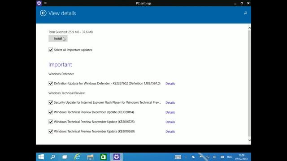Image resolution: width=287 pixels, height=161 pixels.
Task: Open Details for Windows Defender definition update
Action: pos(170,84)
